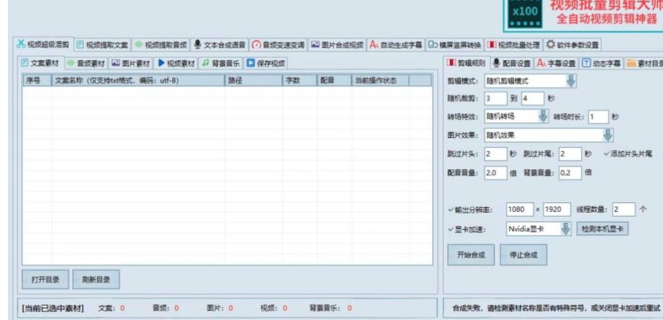
Task: Click the 当前操作状态 column header
Action: 380,81
